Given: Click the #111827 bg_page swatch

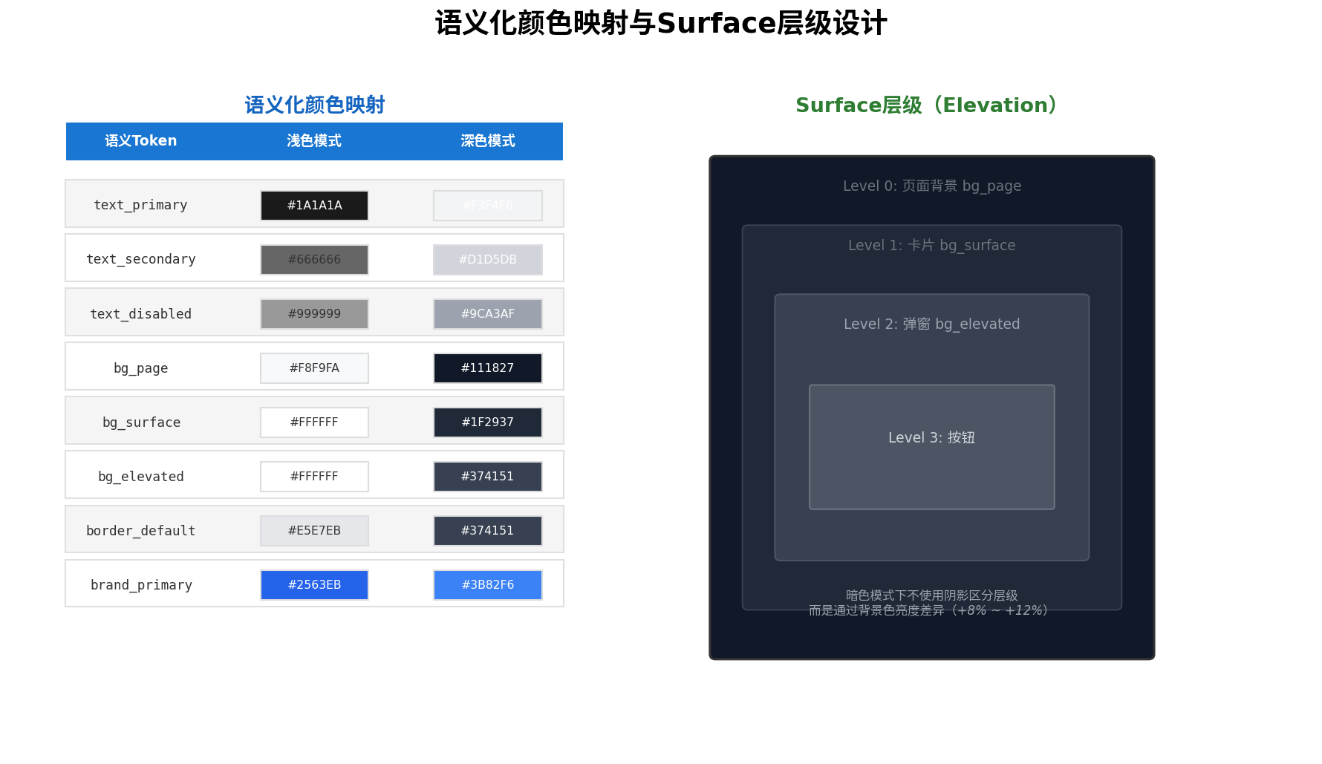Looking at the screenshot, I should click(488, 368).
